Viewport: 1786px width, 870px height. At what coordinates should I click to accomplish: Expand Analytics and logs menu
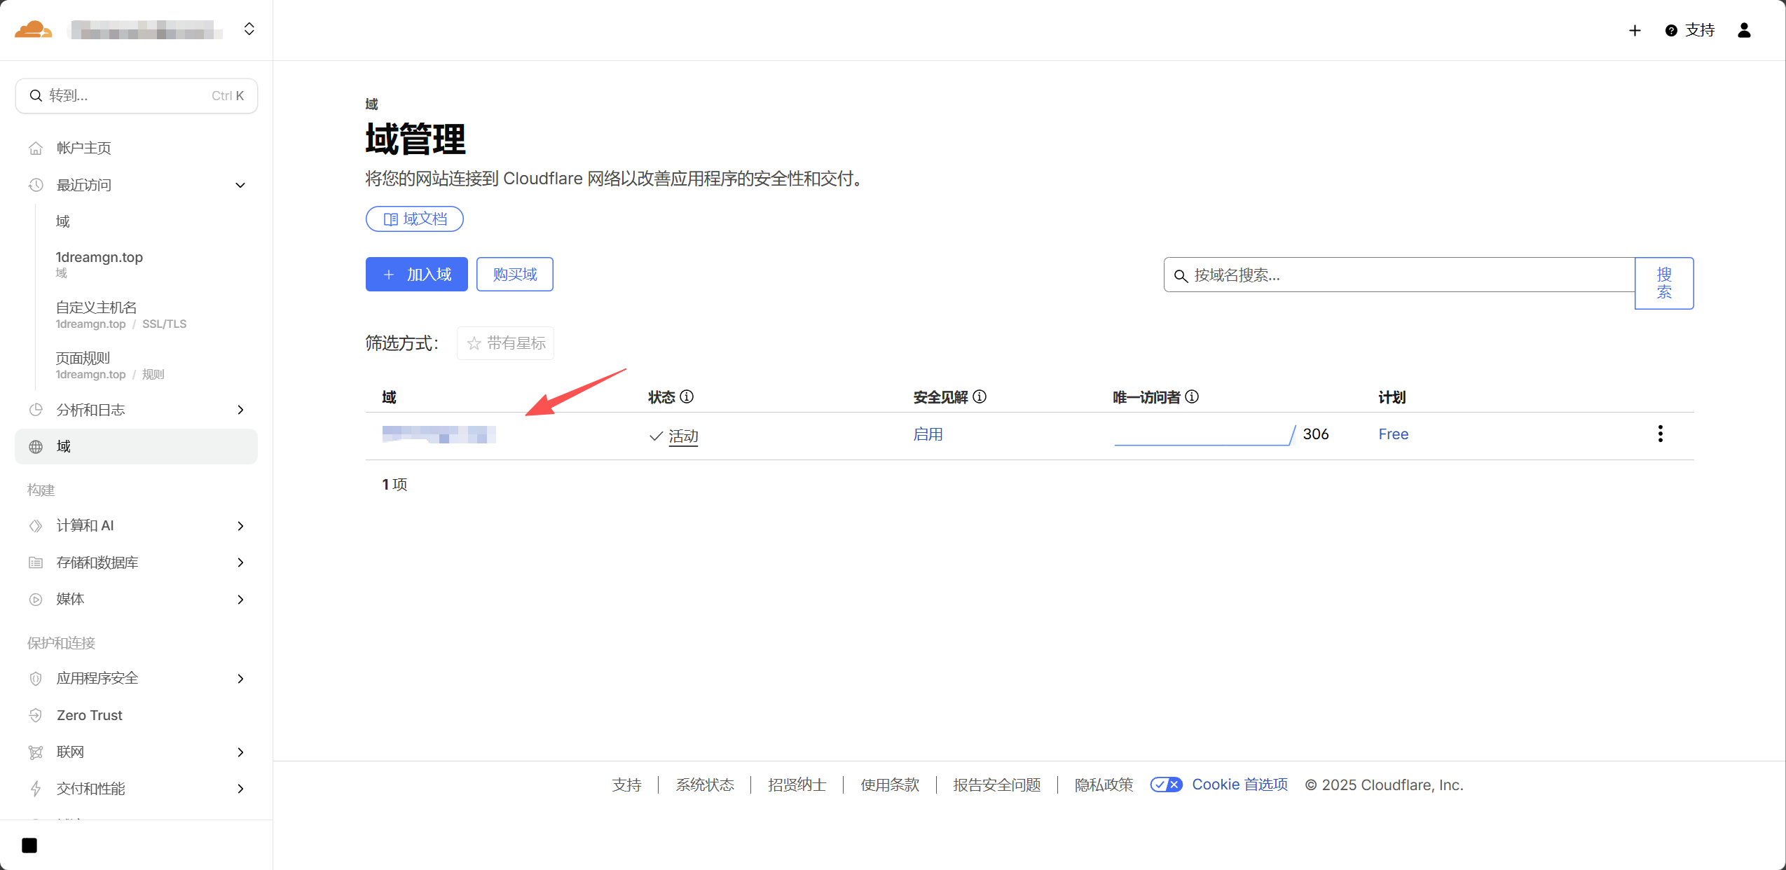pos(240,410)
